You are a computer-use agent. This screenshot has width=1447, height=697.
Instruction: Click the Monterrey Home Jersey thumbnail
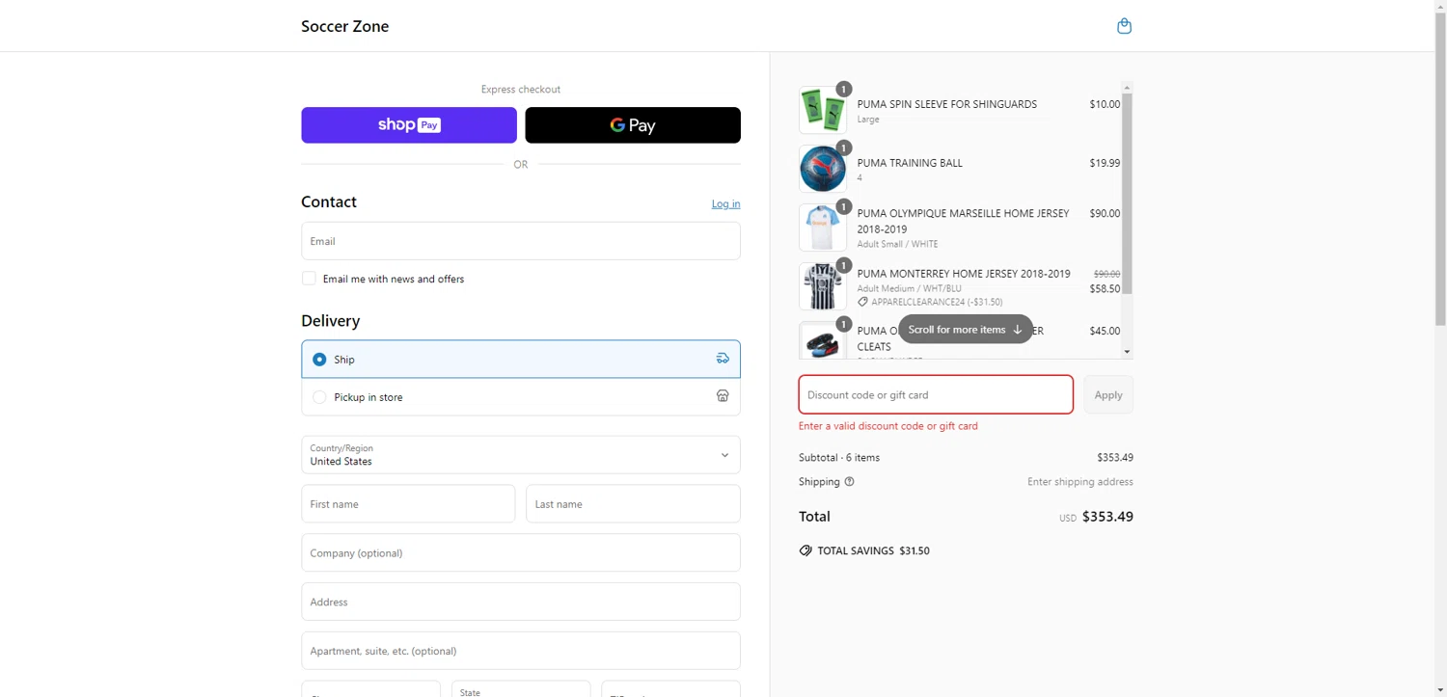(823, 286)
